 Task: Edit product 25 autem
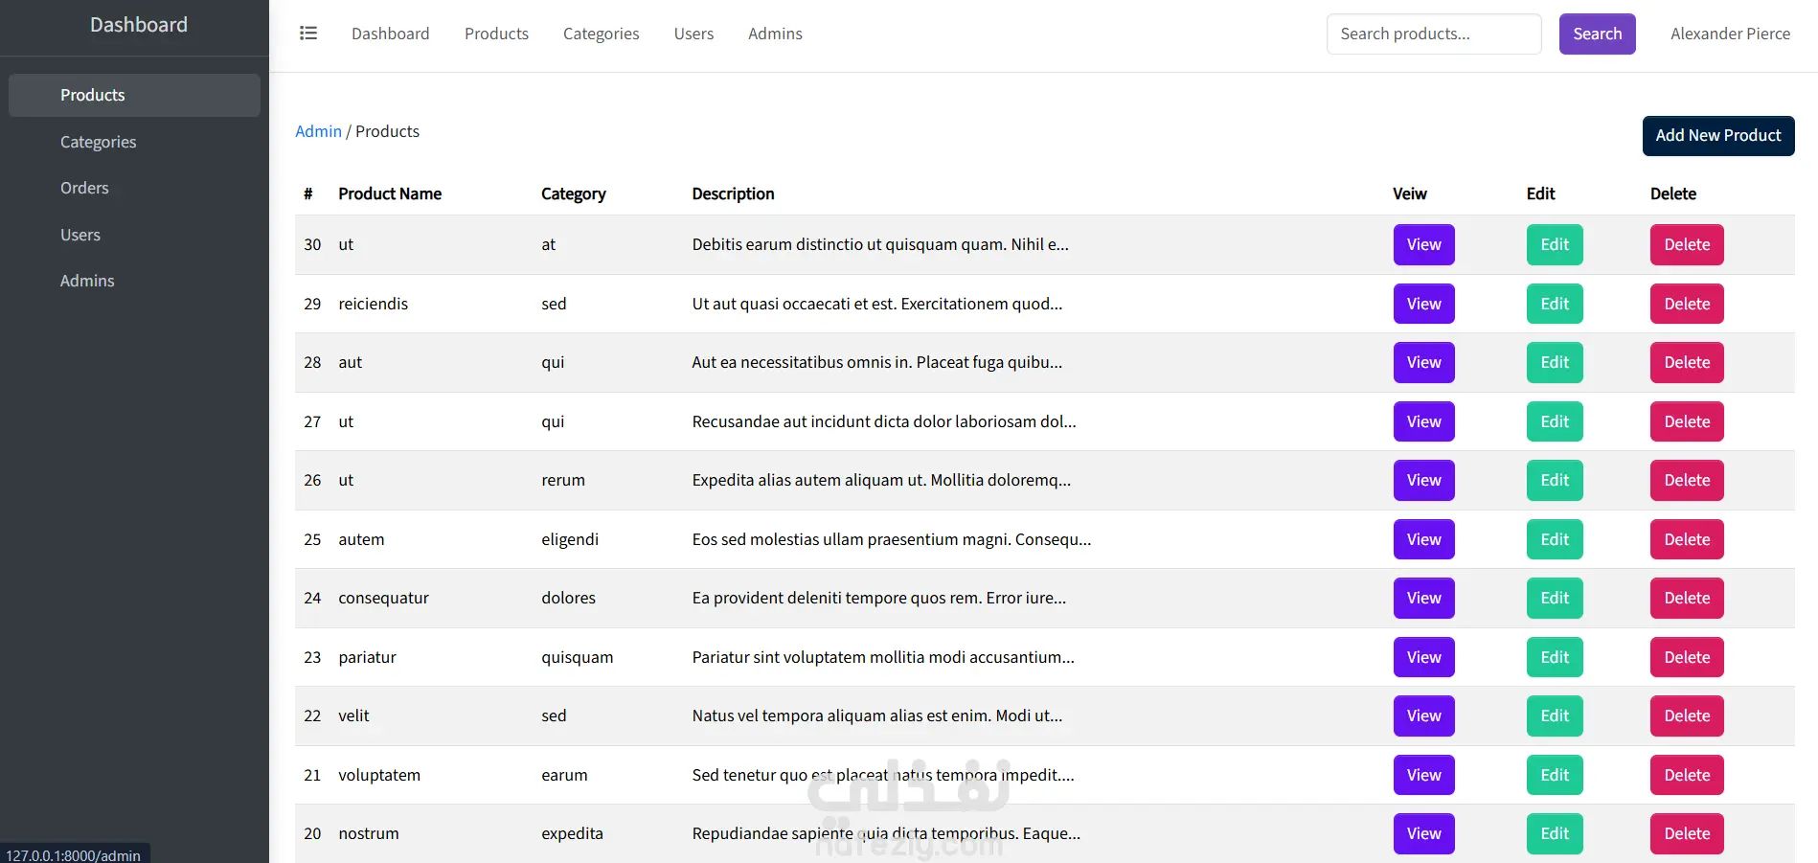[1555, 539]
